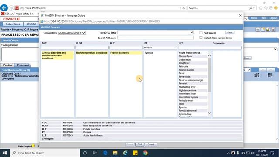Click the browser refresh icon
The height and width of the screenshot is (157, 279).
tap(184, 8)
